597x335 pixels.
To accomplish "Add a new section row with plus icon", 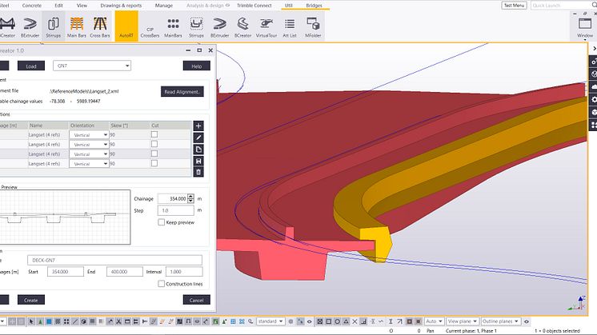I will tap(198, 126).
